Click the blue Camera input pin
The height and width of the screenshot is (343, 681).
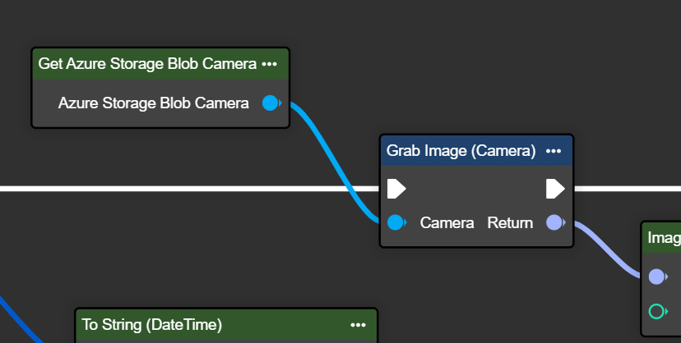[x=396, y=222]
